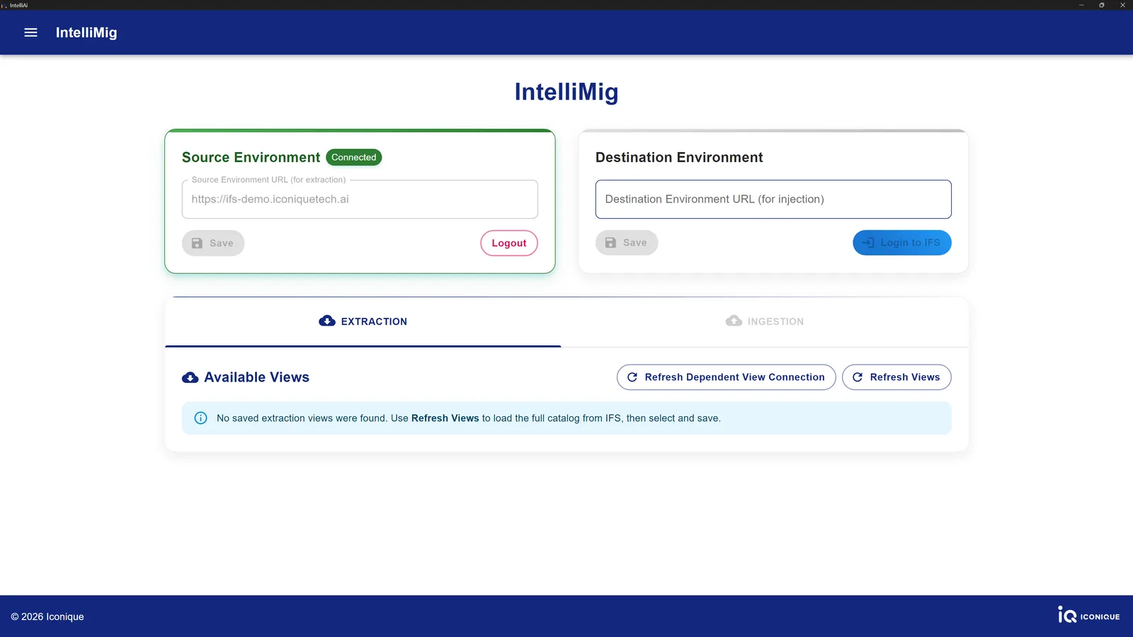Screen dimensions: 1133x637
Task: Click the Iconique logo in footer
Action: coord(1089,616)
